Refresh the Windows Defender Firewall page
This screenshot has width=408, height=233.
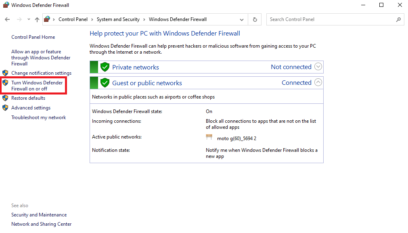[x=255, y=19]
